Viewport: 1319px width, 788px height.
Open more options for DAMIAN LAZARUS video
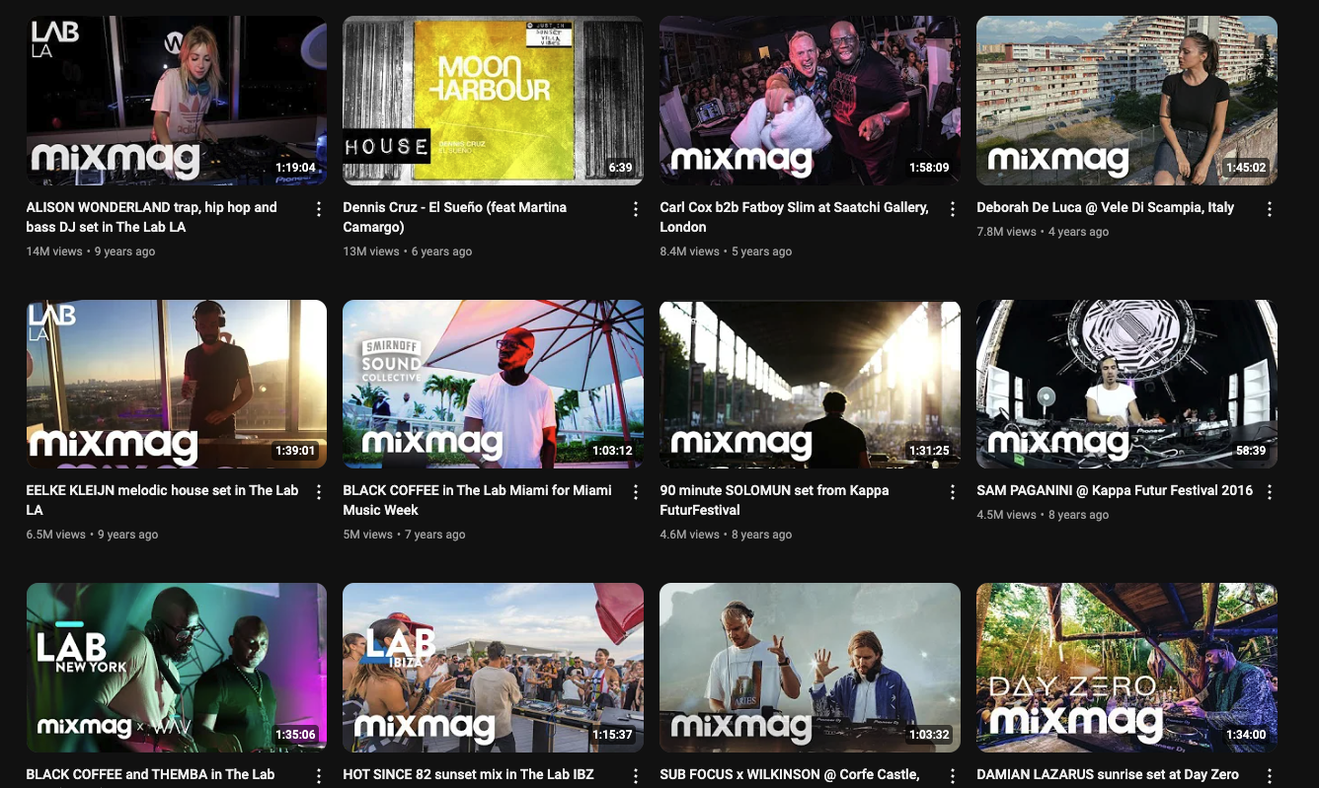(1269, 776)
